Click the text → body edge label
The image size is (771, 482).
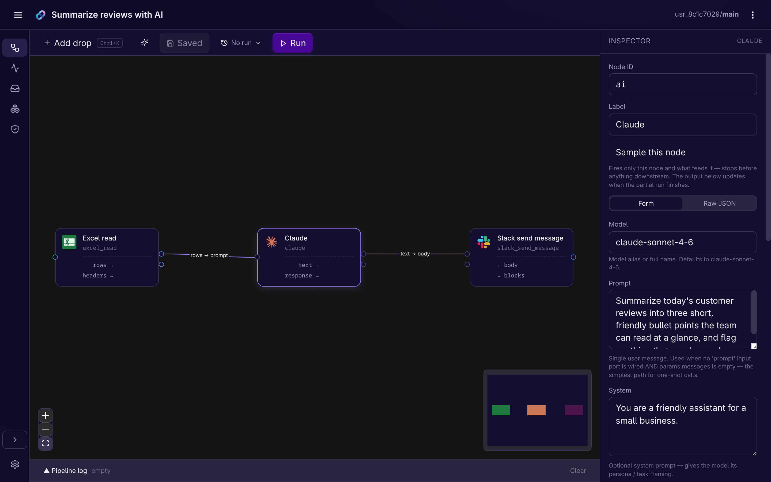(x=415, y=254)
